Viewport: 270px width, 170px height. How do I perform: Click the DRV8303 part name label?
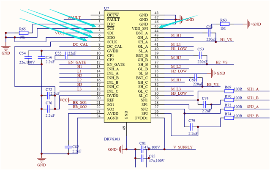[x=112, y=139]
